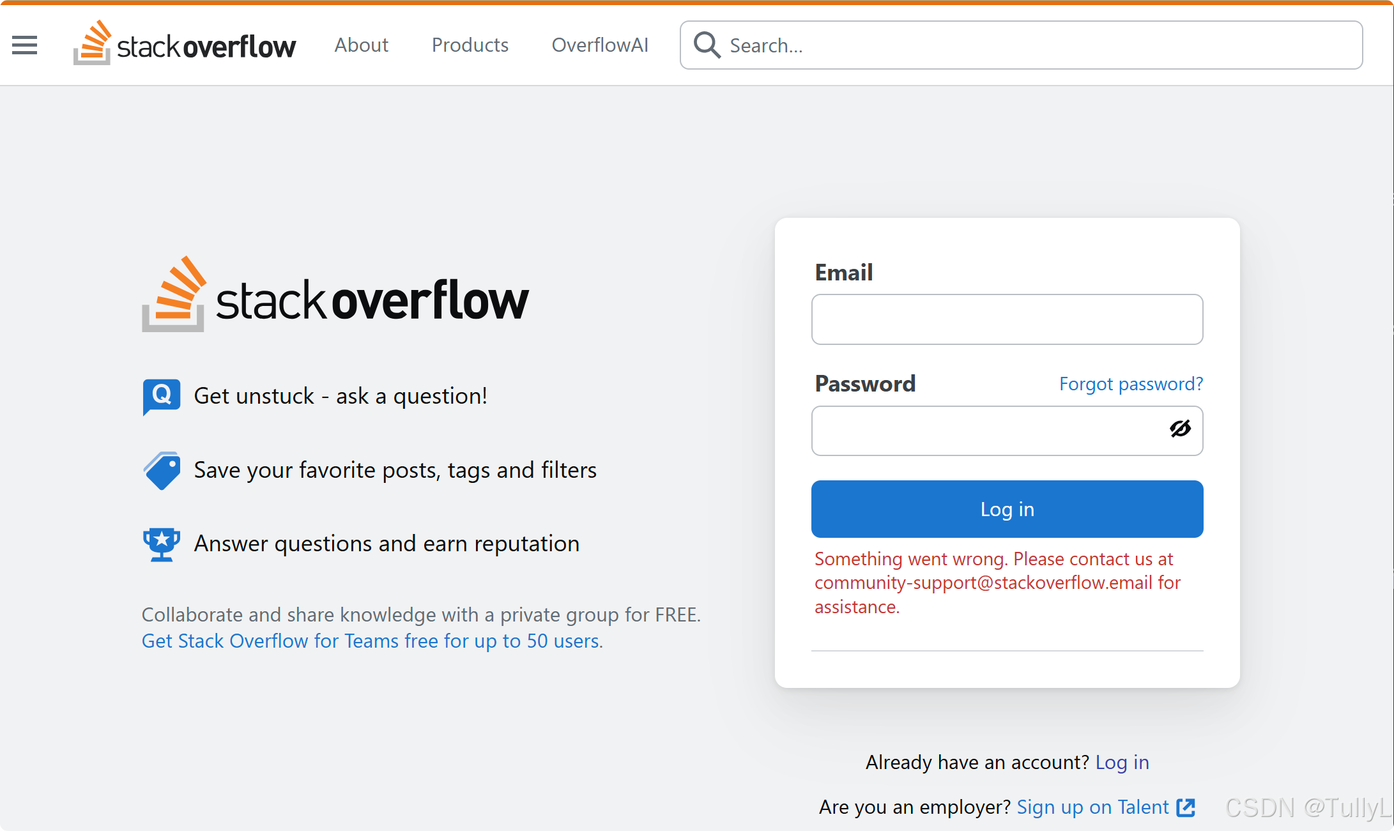Click the large Stack Overflow logo
The width and height of the screenshot is (1394, 831).
[x=335, y=294]
